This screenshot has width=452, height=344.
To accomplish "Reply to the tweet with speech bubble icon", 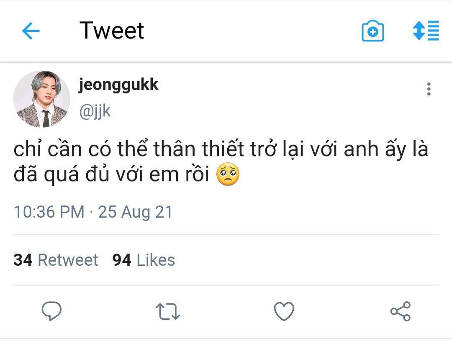I will [x=51, y=311].
